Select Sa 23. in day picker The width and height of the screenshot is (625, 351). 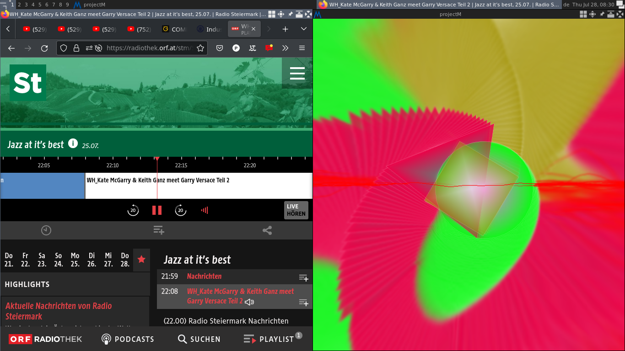pos(42,260)
